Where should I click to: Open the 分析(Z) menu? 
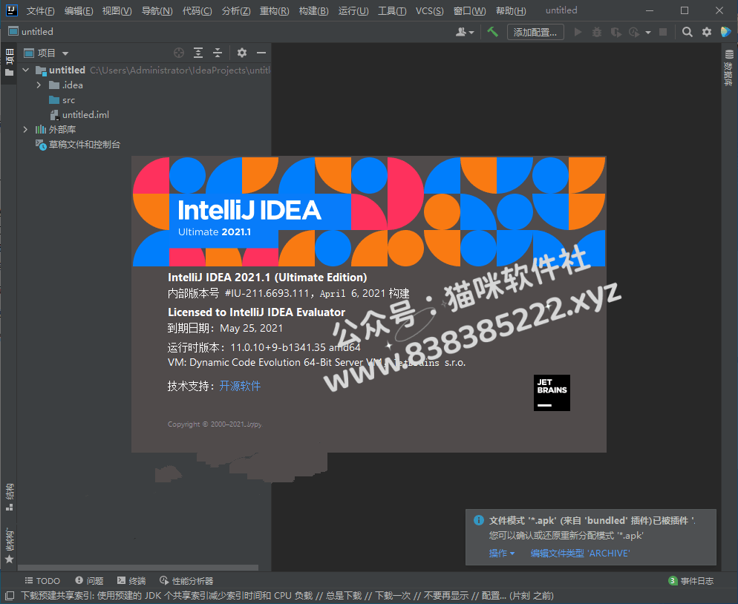236,11
